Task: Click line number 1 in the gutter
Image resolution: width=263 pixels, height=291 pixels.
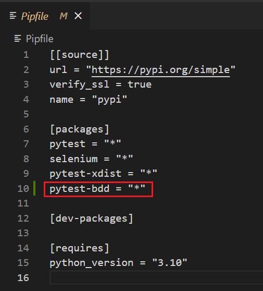Action: [x=26, y=55]
